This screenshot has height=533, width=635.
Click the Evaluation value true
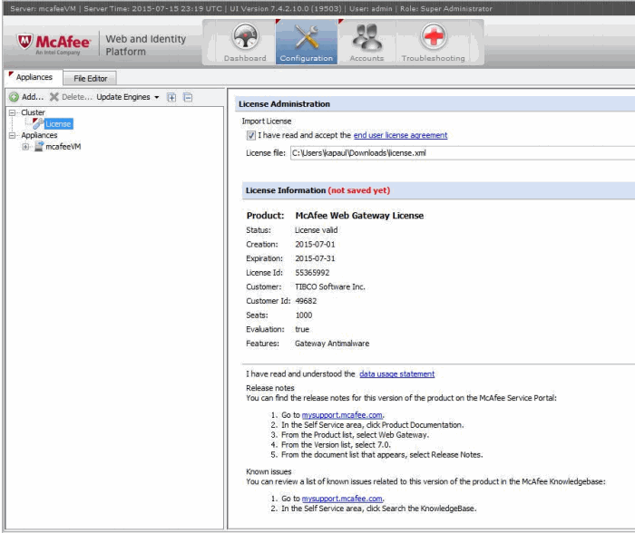302,329
